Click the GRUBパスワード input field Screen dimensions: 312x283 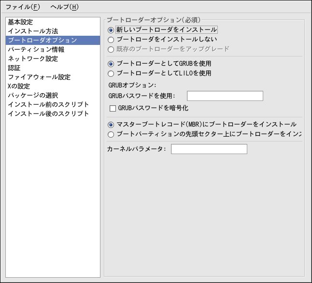[225, 96]
